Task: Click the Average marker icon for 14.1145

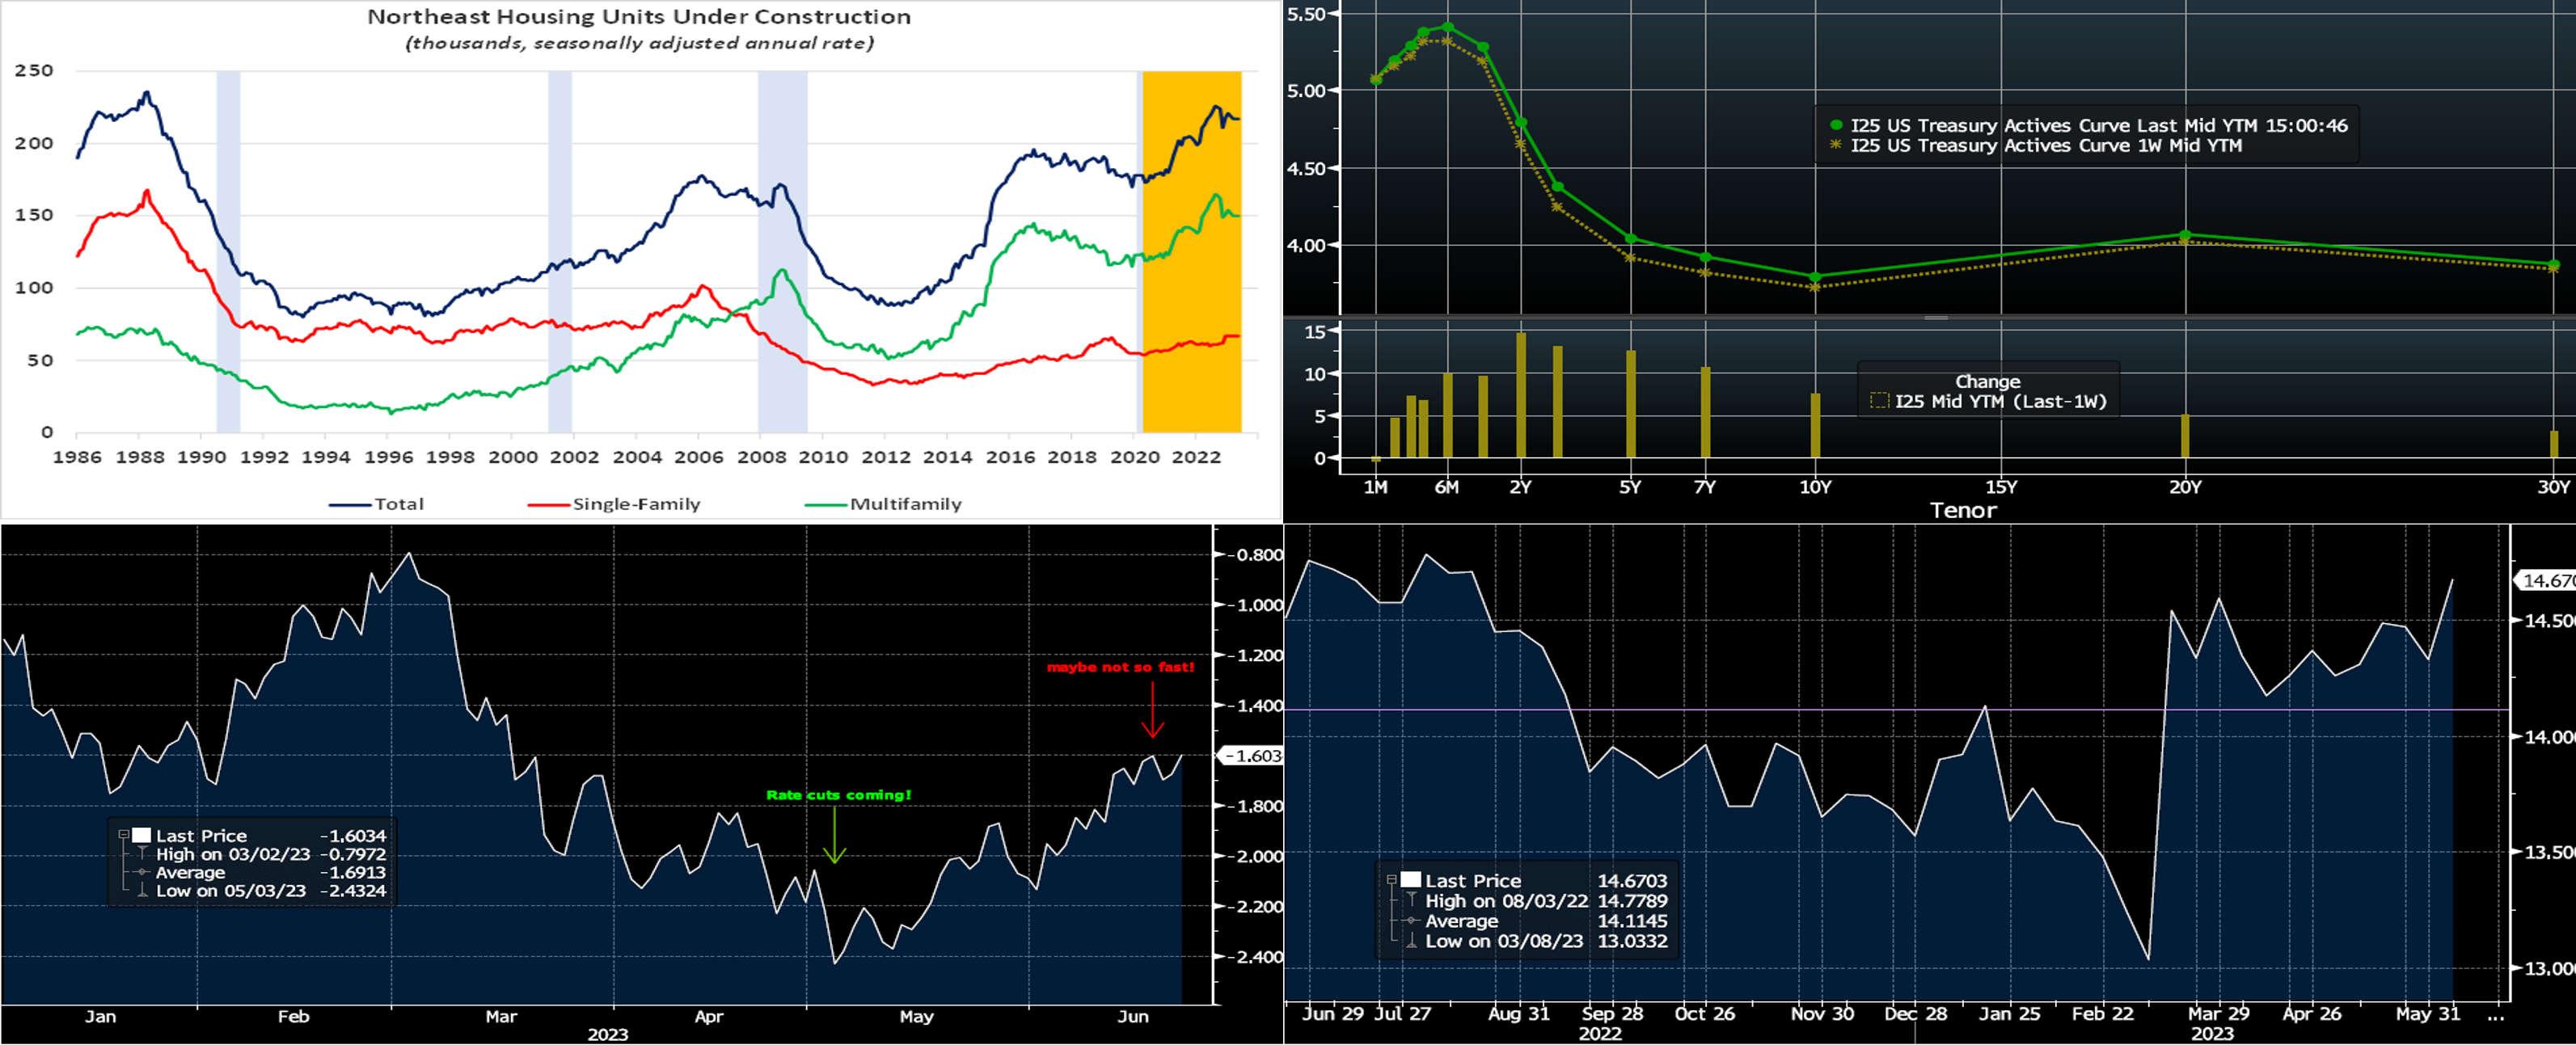Action: [1411, 920]
